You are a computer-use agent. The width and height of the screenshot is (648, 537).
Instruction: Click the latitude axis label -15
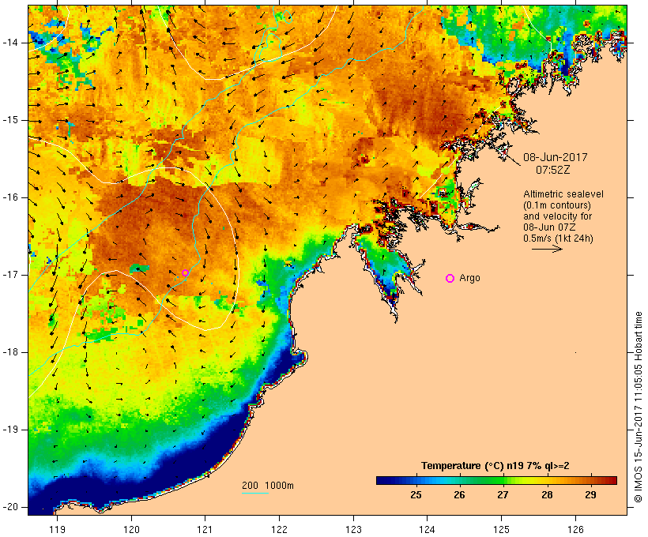coord(10,120)
